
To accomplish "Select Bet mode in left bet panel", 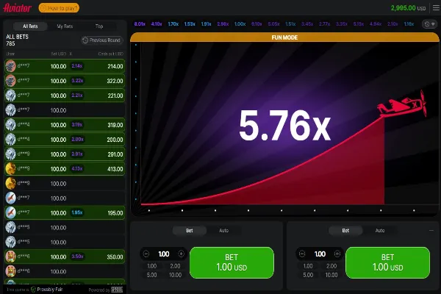I will coord(190,230).
